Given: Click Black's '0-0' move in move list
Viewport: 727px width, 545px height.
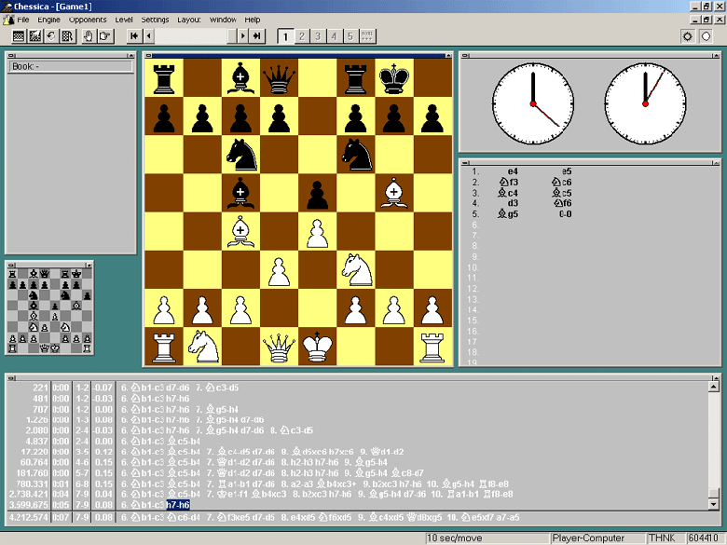Looking at the screenshot, I should point(565,214).
